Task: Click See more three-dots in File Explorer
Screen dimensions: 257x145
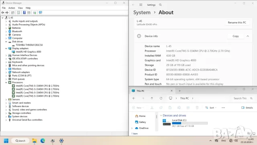Action: point(223,108)
